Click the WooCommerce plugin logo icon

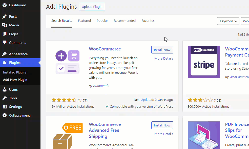click(x=68, y=62)
